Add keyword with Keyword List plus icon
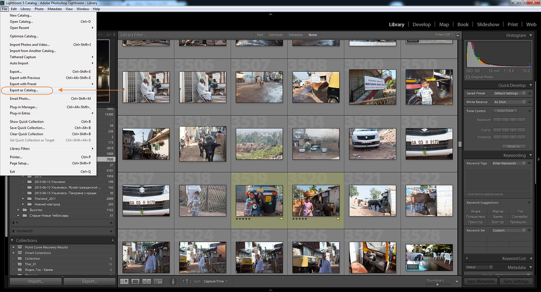The height and width of the screenshot is (292, 541). pos(467,258)
